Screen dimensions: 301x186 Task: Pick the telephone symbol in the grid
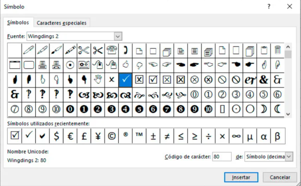[111, 50]
